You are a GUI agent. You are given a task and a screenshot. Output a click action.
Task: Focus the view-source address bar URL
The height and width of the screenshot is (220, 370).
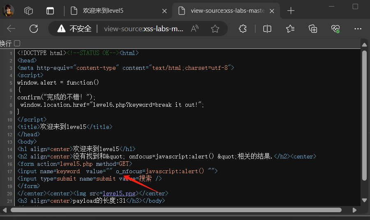143,29
